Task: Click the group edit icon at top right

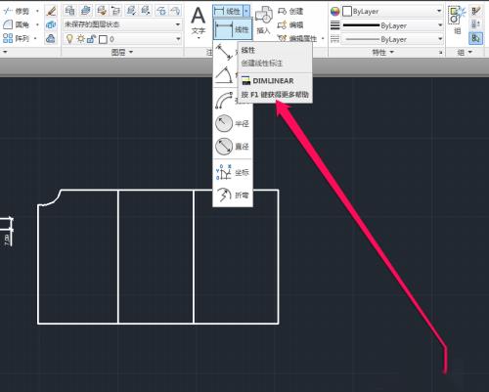Action: (x=475, y=11)
